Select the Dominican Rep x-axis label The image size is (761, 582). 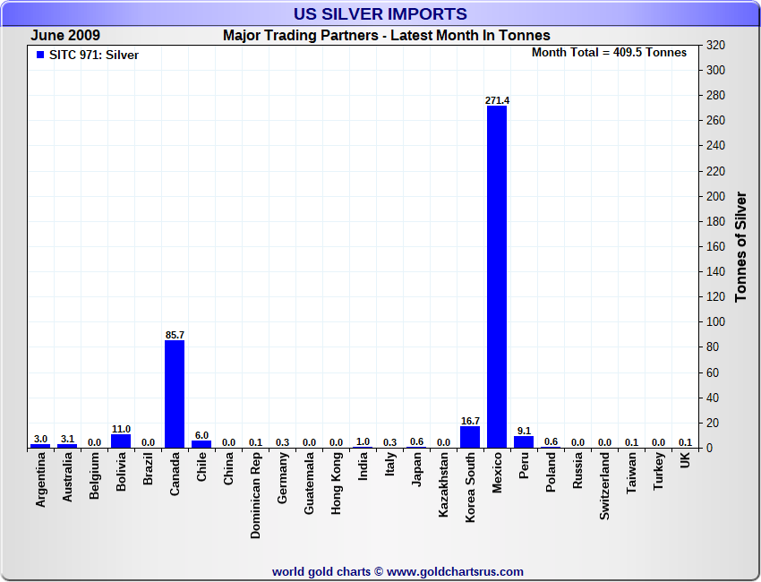[256, 494]
